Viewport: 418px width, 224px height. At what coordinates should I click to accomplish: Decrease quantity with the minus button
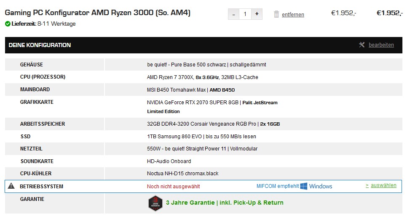pos(233,14)
